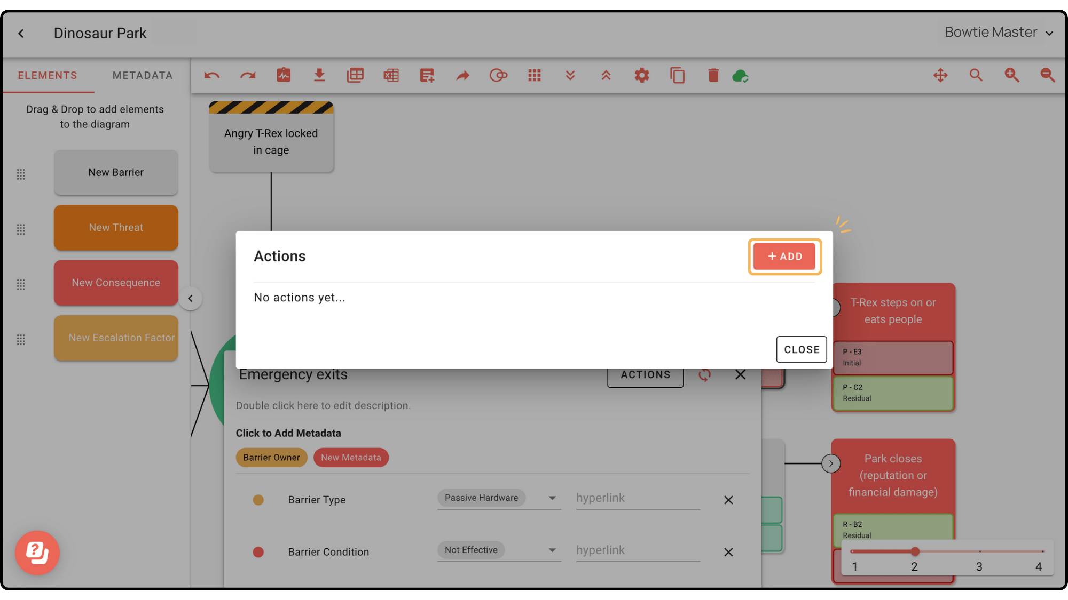
Task: Activate the Pan/Move tool icon
Action: tap(941, 75)
